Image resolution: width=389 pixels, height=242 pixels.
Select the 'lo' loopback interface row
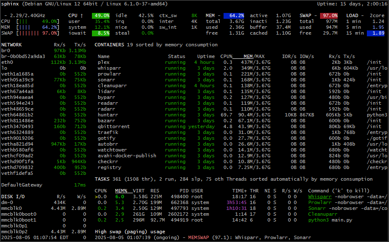point(43,68)
